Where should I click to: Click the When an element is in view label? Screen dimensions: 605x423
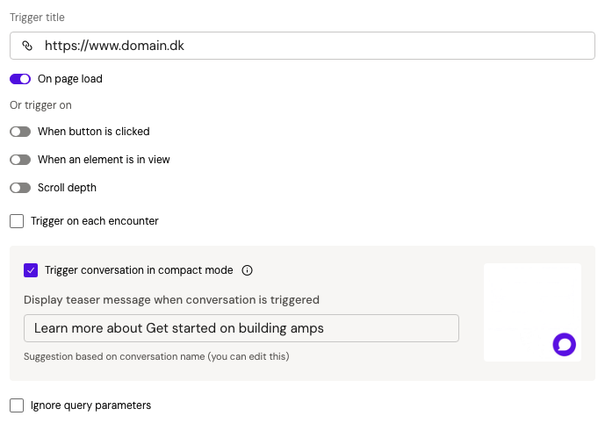click(x=104, y=160)
